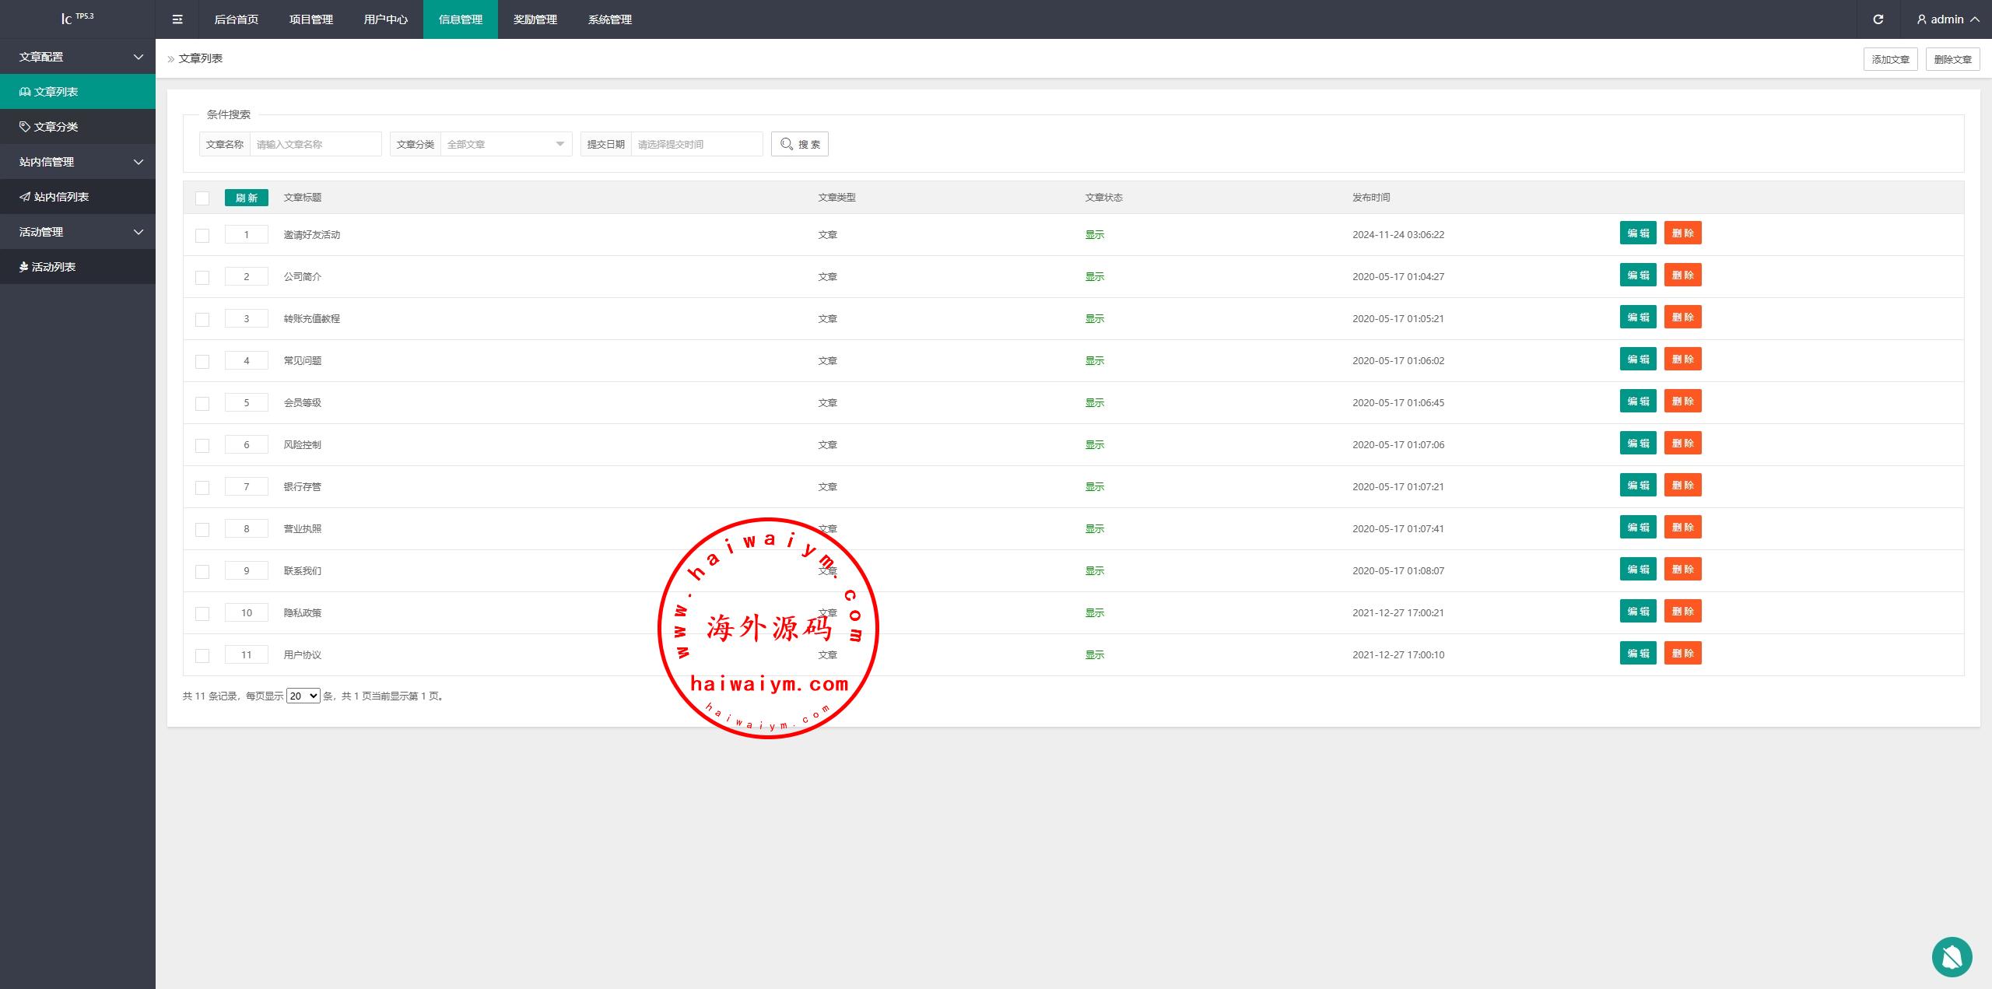Click 删除 for the 常见问题 row
1992x989 pixels.
pos(1682,359)
